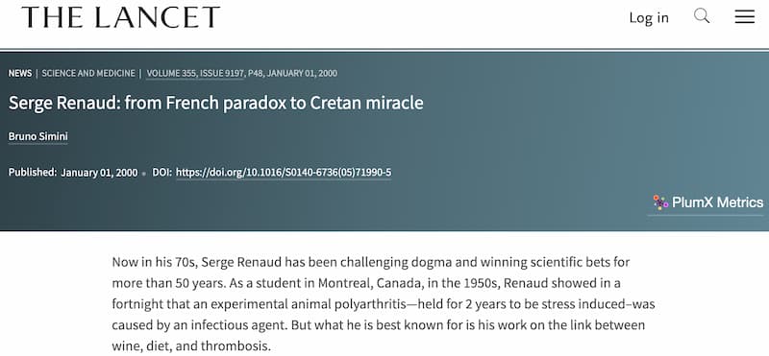Select the NEWS section label

[x=20, y=74]
